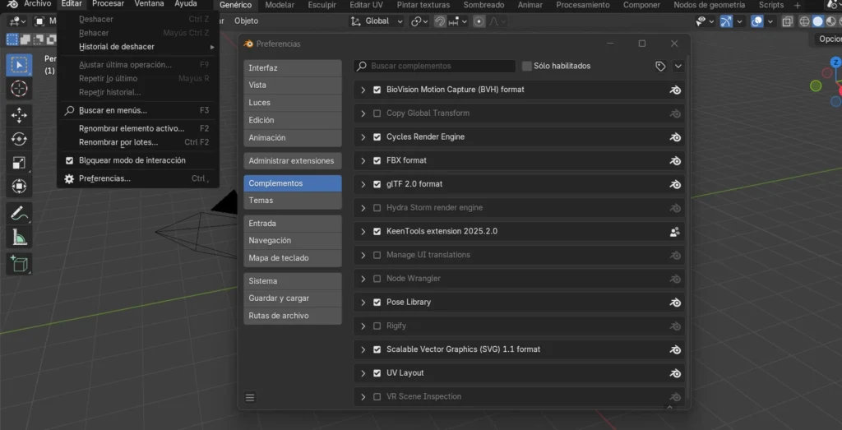
Task: Select the Add Cube tool
Action: 19,263
